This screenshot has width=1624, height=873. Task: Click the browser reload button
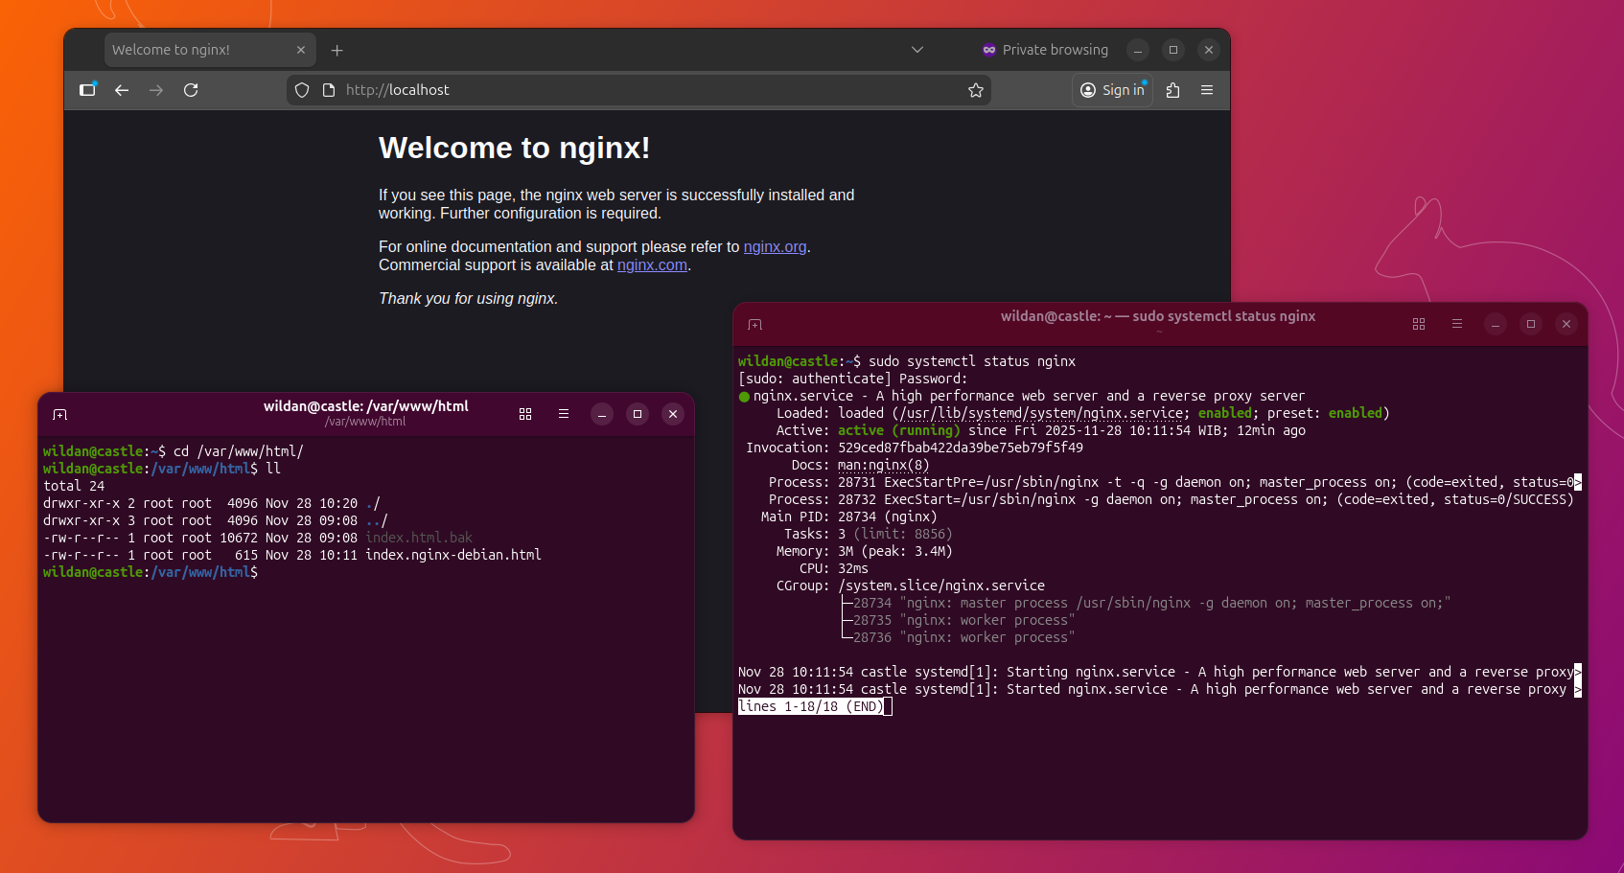191,90
